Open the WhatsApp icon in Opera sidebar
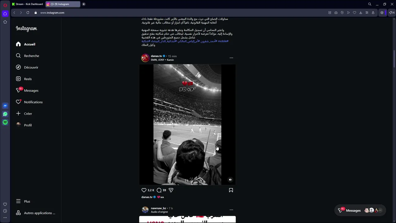 pyautogui.click(x=5, y=114)
